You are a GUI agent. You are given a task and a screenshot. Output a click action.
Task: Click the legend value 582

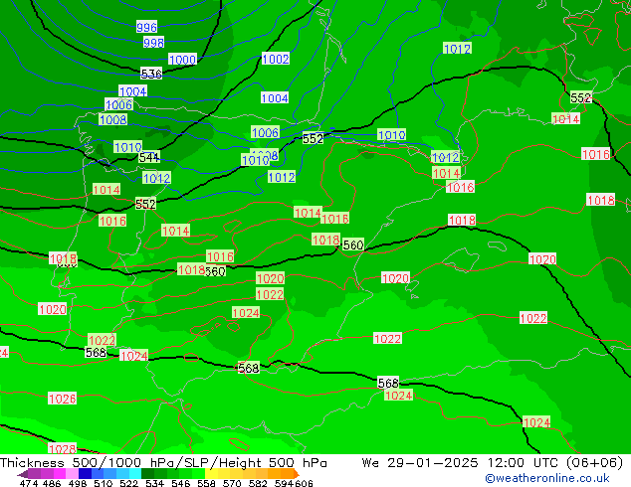258,483
